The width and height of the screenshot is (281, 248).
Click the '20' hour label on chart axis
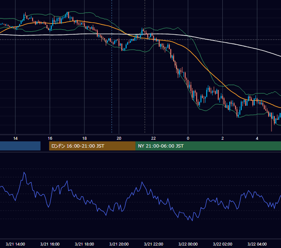tap(119, 138)
